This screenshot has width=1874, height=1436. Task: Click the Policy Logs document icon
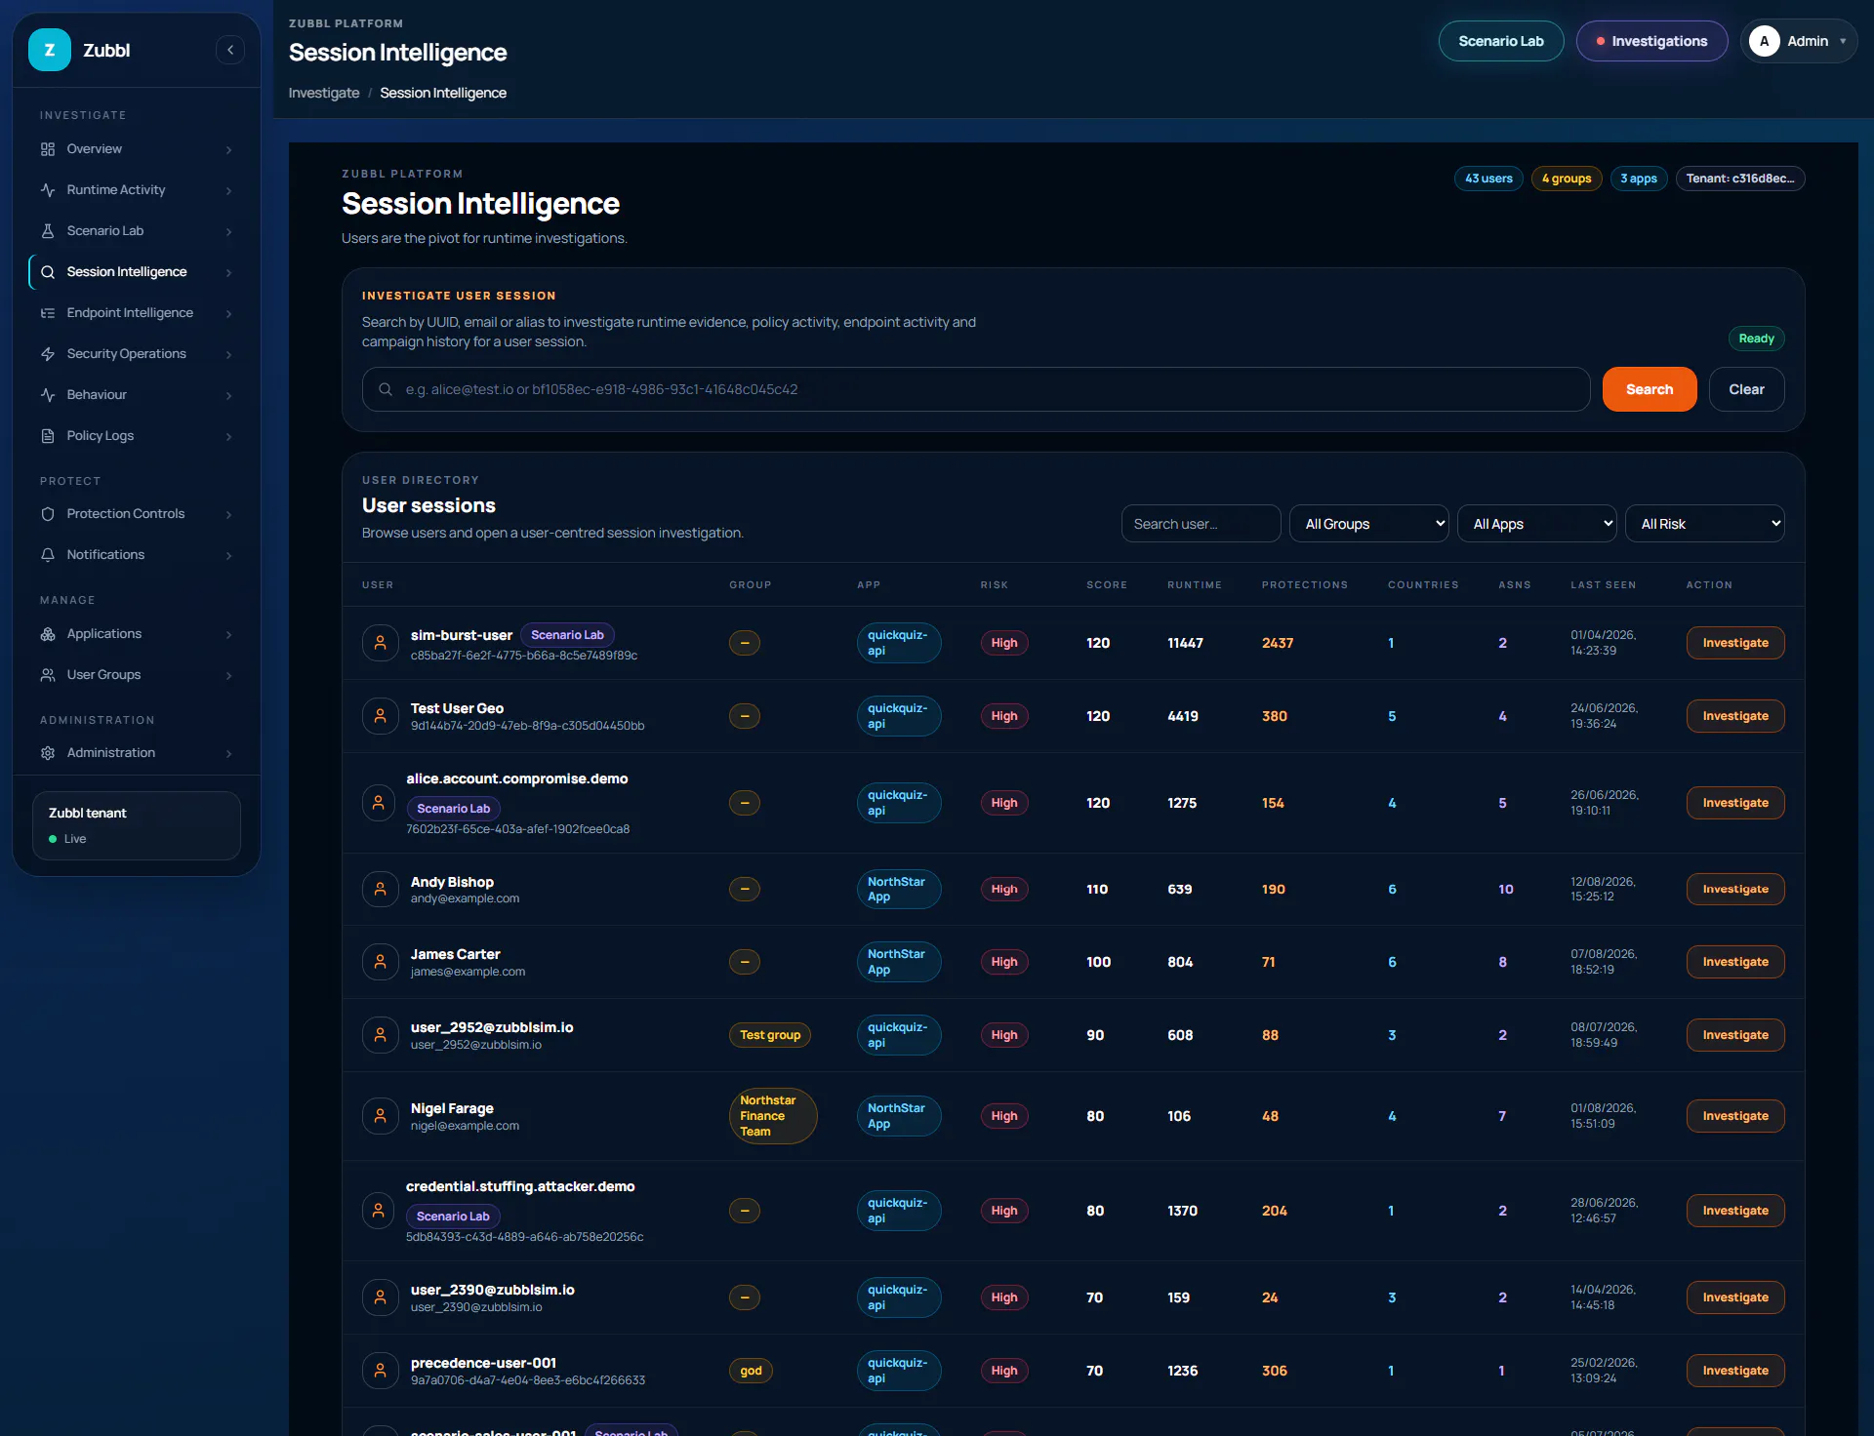pyautogui.click(x=48, y=436)
